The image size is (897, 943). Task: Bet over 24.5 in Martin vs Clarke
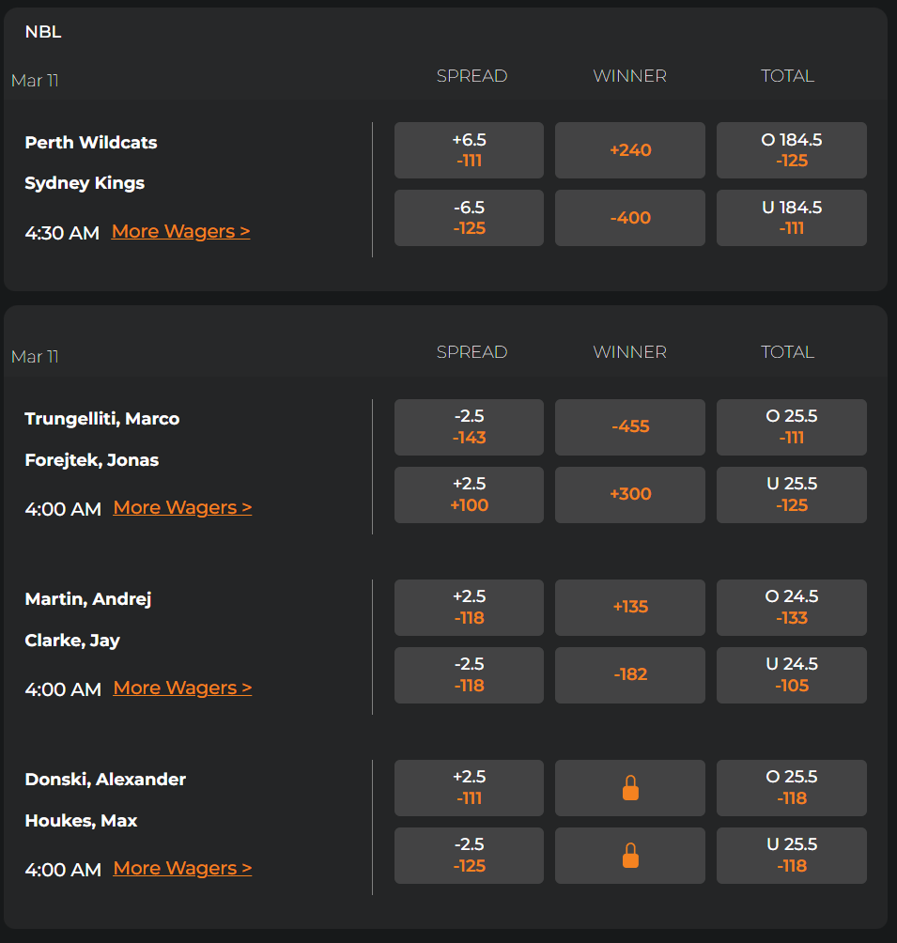tap(791, 607)
